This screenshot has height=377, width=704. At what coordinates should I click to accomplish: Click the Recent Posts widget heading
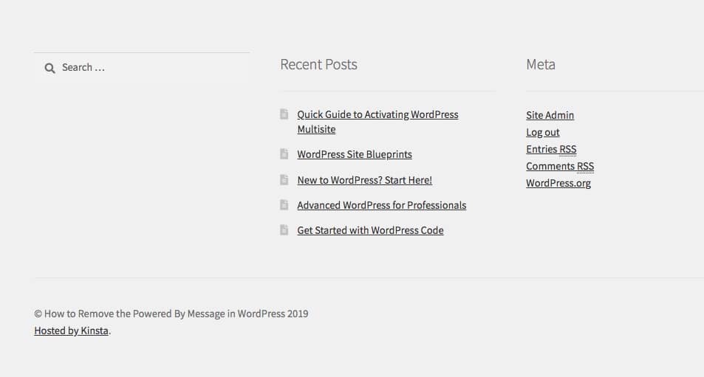318,65
